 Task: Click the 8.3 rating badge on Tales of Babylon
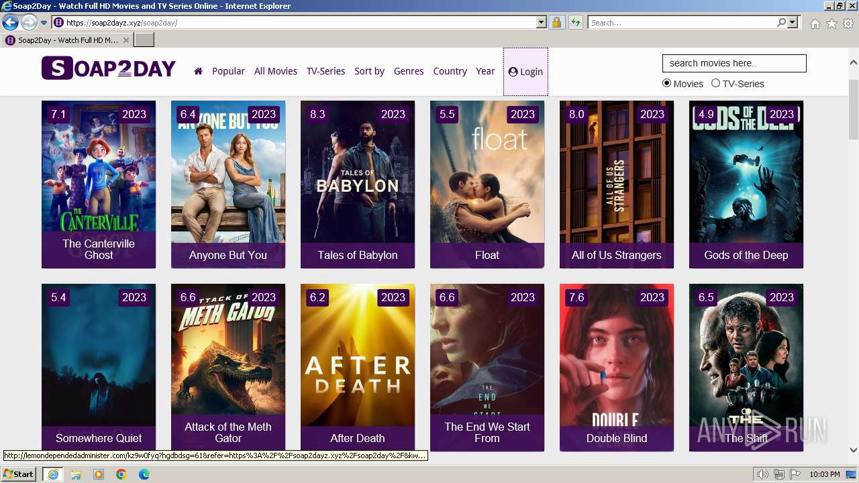pos(317,114)
